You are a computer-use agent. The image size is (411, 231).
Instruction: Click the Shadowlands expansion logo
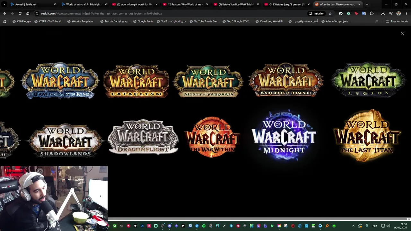(x=66, y=140)
